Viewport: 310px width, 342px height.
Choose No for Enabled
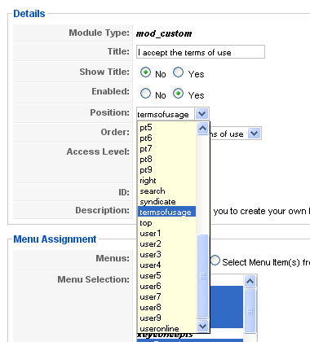pyautogui.click(x=145, y=94)
